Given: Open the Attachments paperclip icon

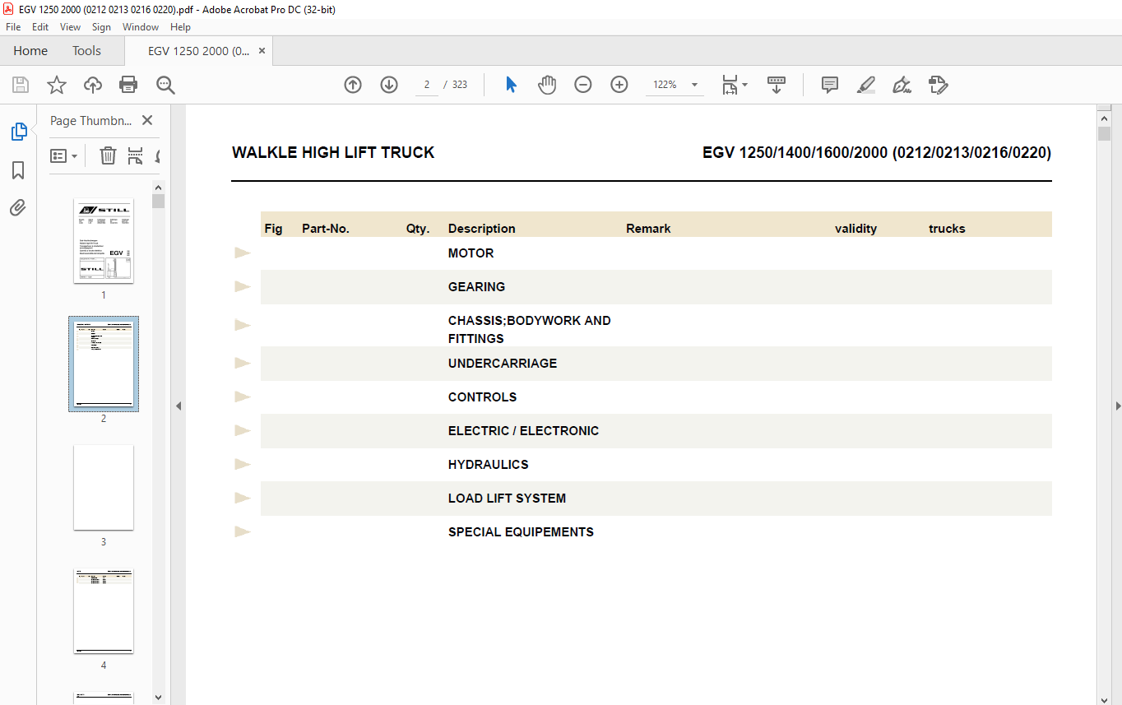Looking at the screenshot, I should coord(18,207).
